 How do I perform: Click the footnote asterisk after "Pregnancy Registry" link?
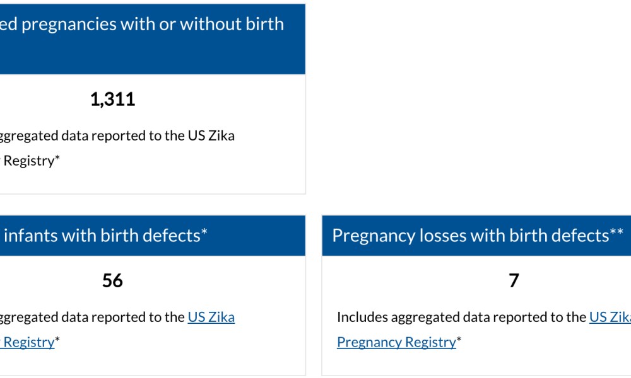click(459, 340)
